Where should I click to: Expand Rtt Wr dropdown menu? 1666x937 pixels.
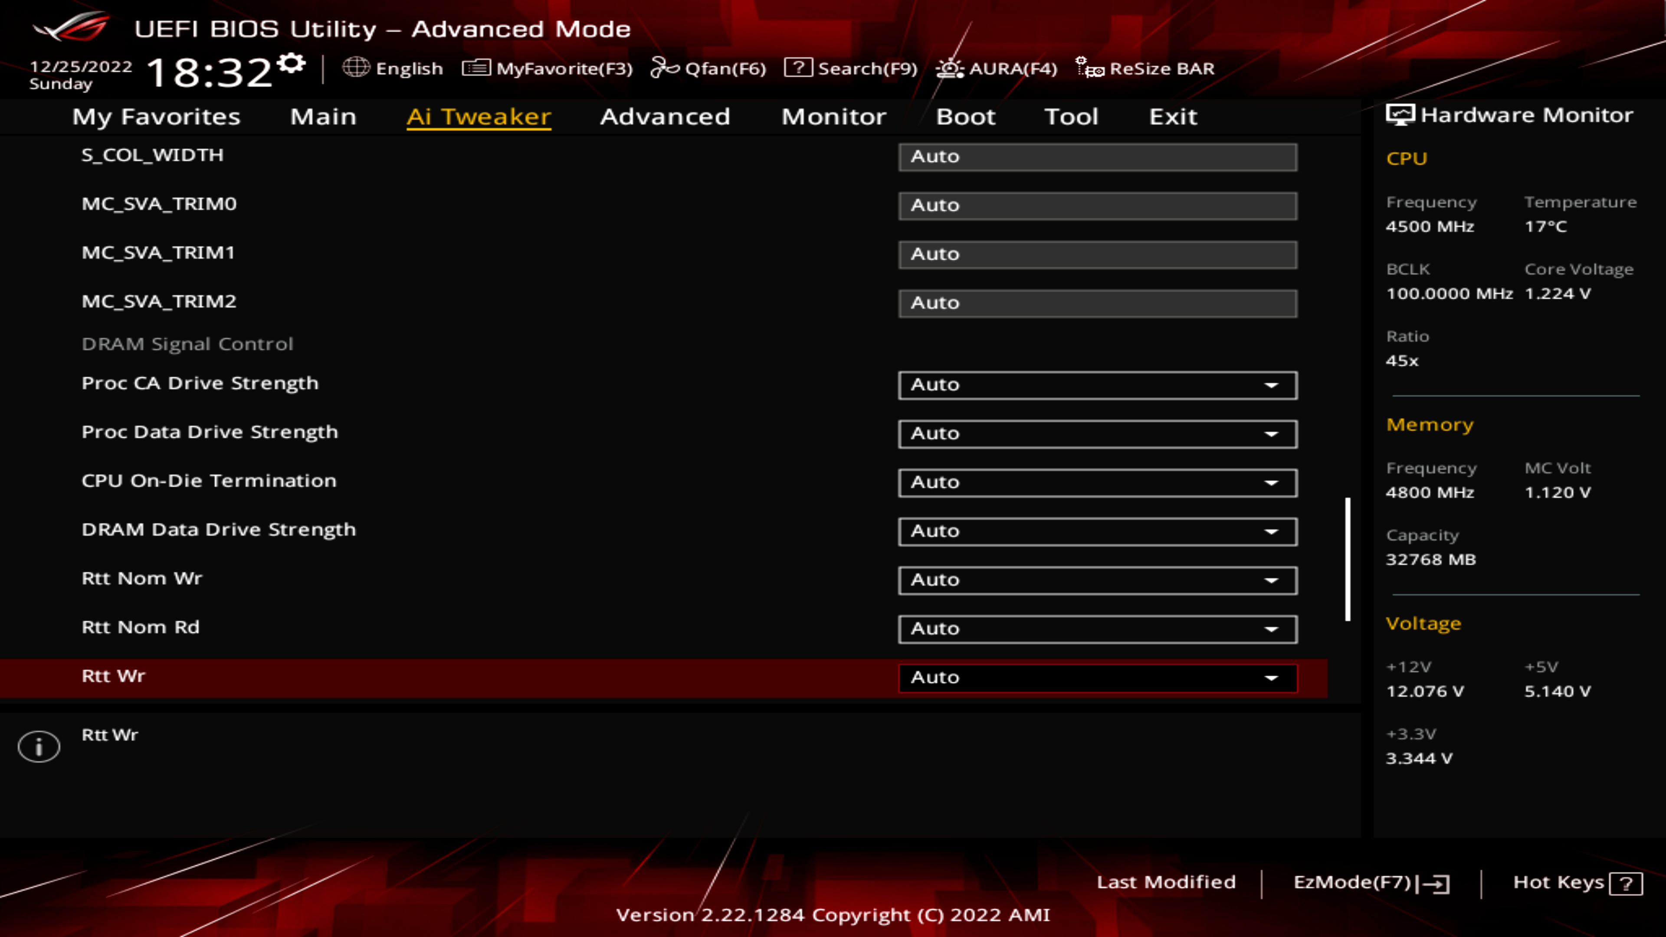[1272, 676]
